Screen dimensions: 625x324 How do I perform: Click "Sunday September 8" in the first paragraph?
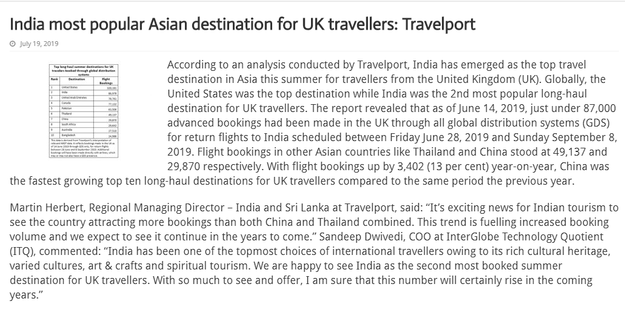[x=565, y=137]
